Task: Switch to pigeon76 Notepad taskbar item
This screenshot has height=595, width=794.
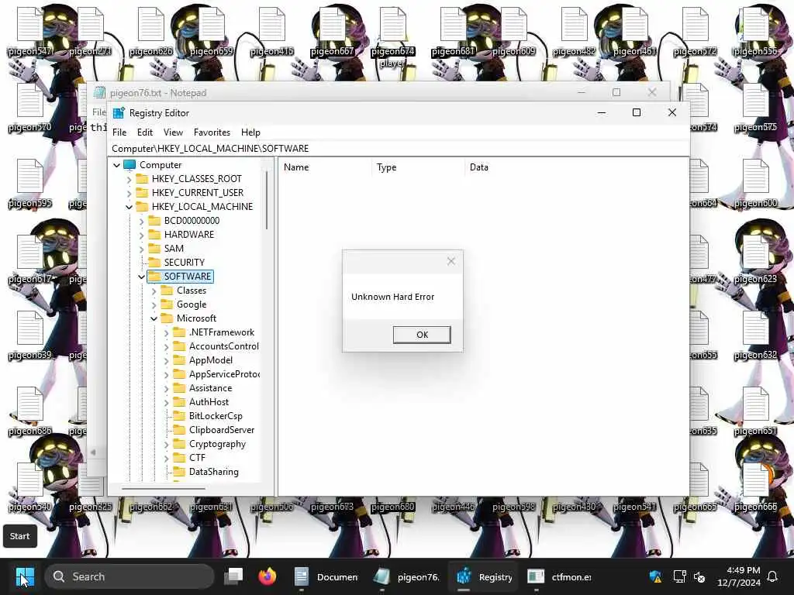Action: (406, 576)
